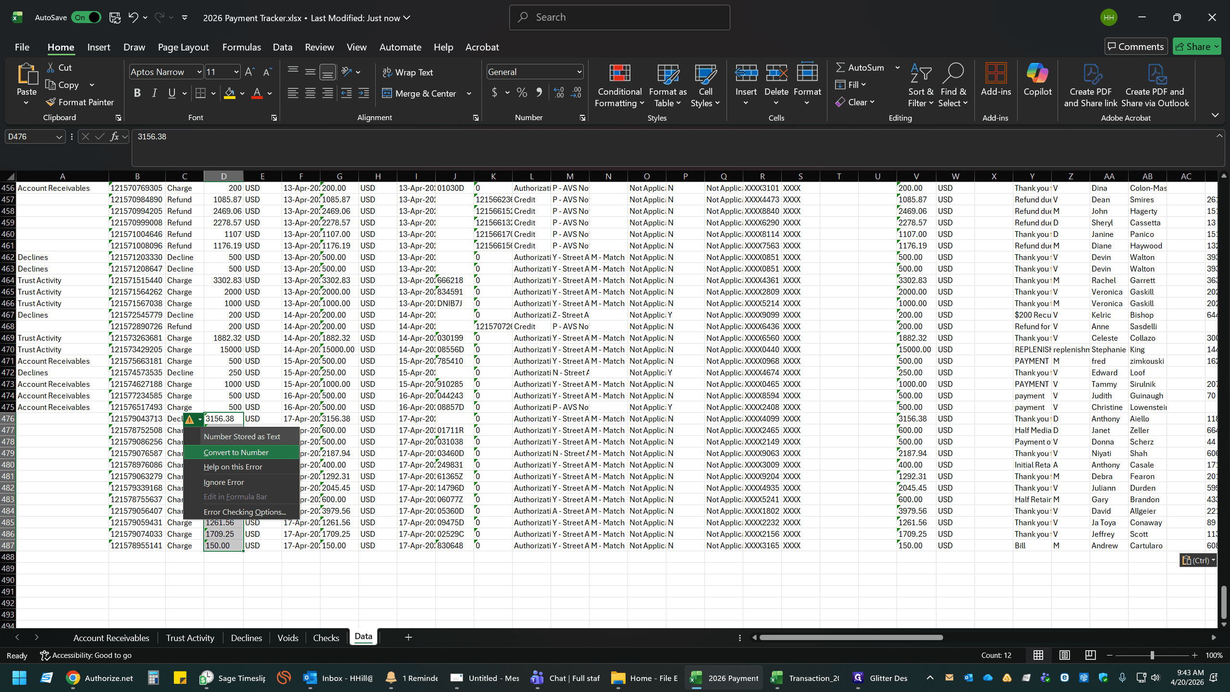Click the Insert Function fx icon
This screenshot has height=692, width=1230.
[114, 137]
